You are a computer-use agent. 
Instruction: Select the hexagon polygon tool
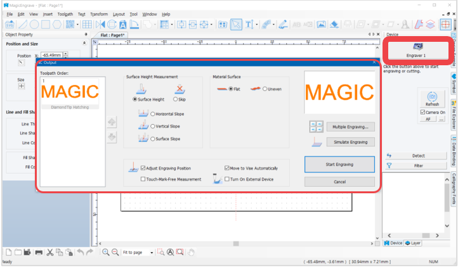pos(57,25)
